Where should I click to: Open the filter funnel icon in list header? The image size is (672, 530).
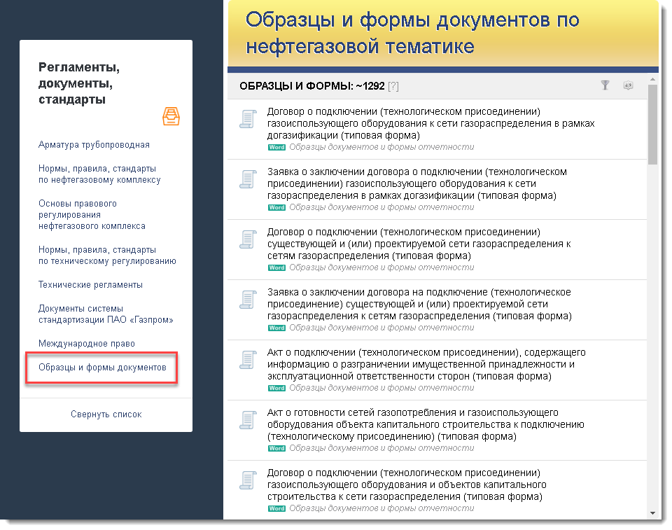pyautogui.click(x=605, y=85)
